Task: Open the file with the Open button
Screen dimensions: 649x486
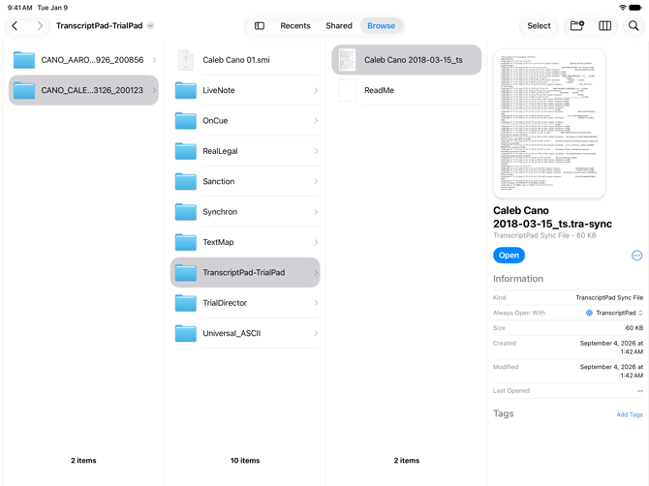Action: [509, 256]
